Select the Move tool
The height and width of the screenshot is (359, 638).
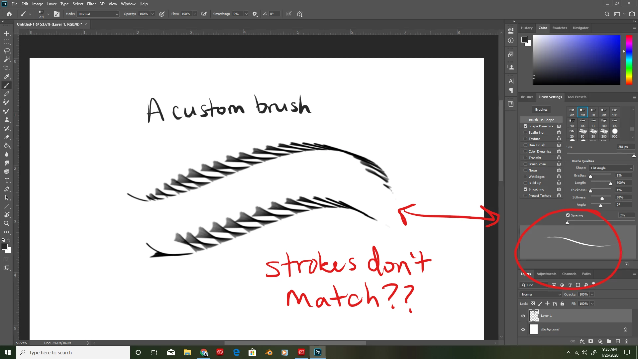click(x=7, y=33)
